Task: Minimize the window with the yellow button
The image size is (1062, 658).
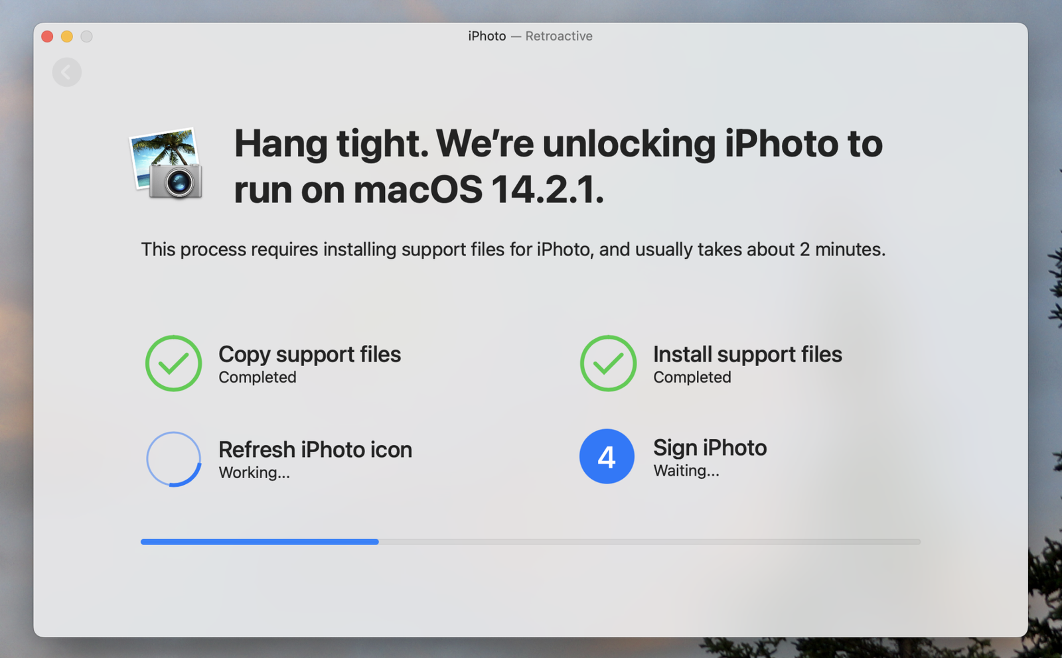Action: [67, 36]
